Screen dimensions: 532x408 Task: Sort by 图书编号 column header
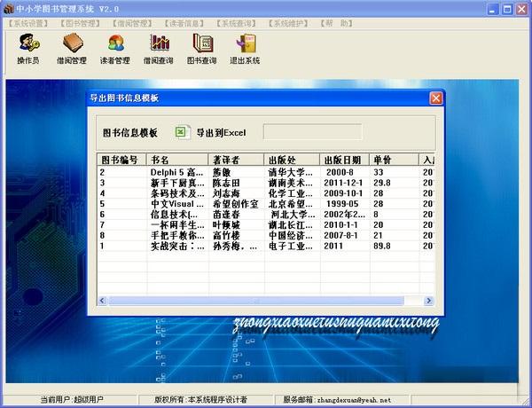tap(121, 160)
